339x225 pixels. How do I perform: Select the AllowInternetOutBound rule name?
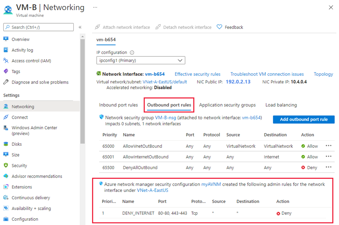[x=145, y=157]
